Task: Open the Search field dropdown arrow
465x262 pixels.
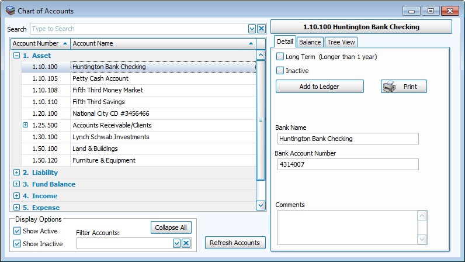Action: click(252, 29)
